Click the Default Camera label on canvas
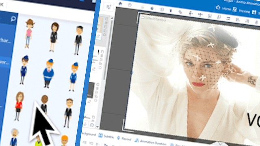This screenshot has height=146, width=260. [x=154, y=19]
